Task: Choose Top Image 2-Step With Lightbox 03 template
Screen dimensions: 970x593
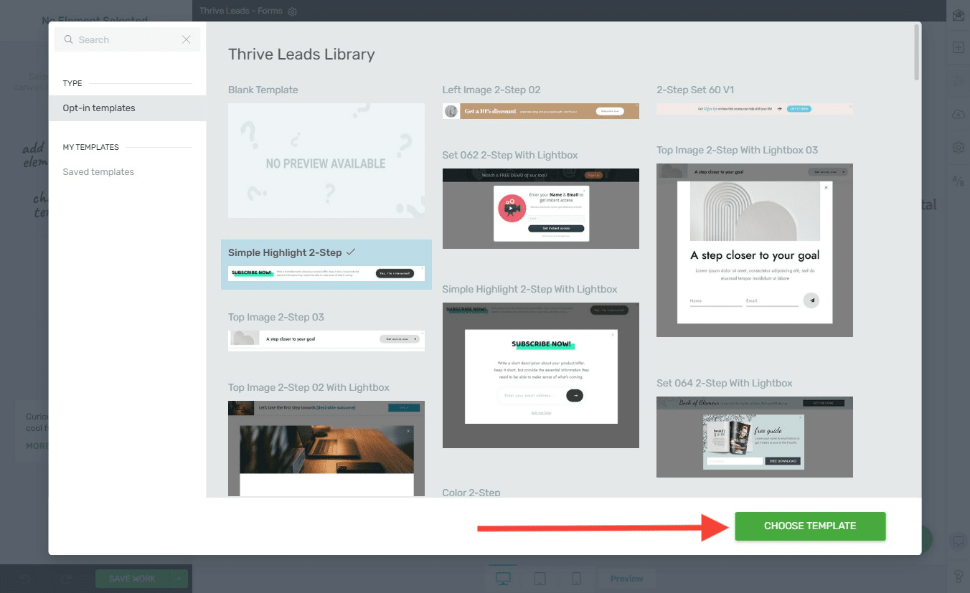Action: pos(754,250)
